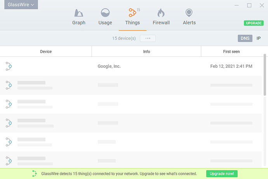Select the Things network icon
Viewport: 268px width, 179px height.
pyautogui.click(x=132, y=13)
